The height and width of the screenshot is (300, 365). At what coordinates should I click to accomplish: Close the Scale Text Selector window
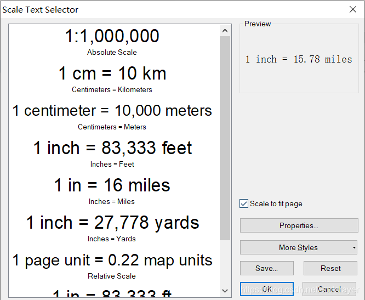pyautogui.click(x=353, y=9)
